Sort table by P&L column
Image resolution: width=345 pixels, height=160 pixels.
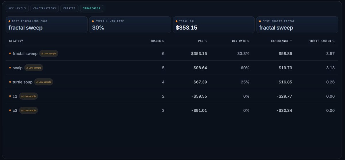tap(202, 41)
